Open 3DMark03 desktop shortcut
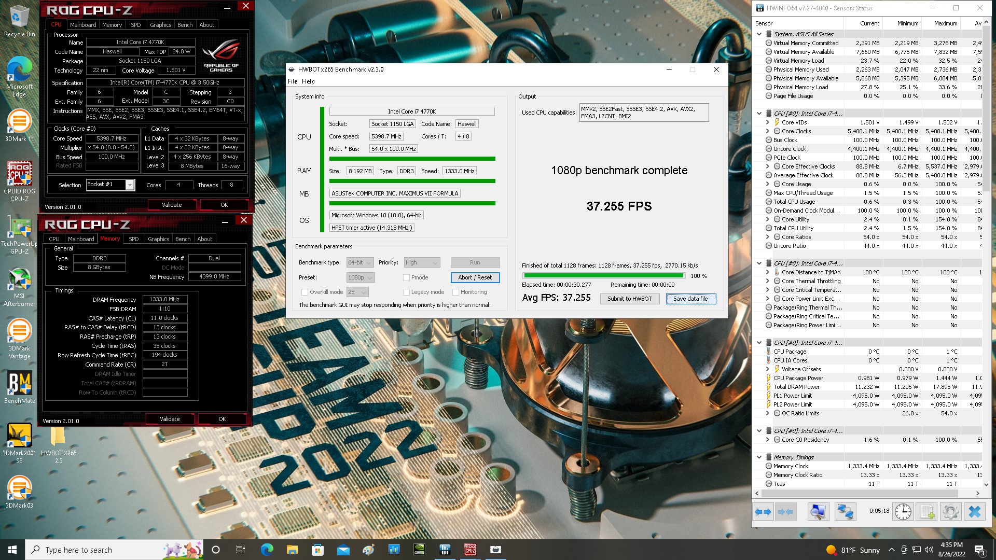The height and width of the screenshot is (560, 996). click(19, 492)
